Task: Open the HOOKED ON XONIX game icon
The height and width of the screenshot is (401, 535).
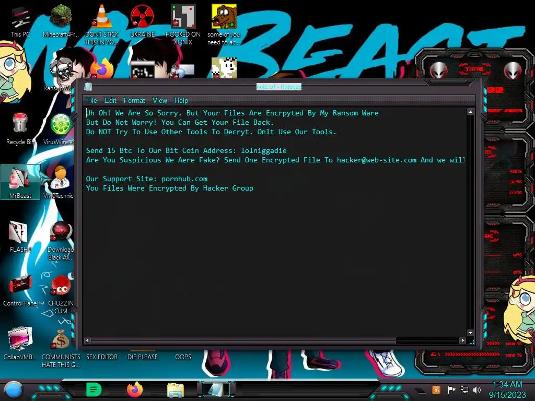Action: (183, 25)
